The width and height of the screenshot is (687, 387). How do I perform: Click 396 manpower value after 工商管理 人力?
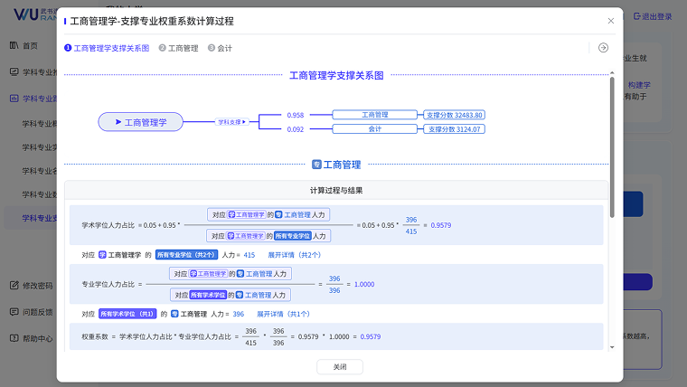click(239, 315)
